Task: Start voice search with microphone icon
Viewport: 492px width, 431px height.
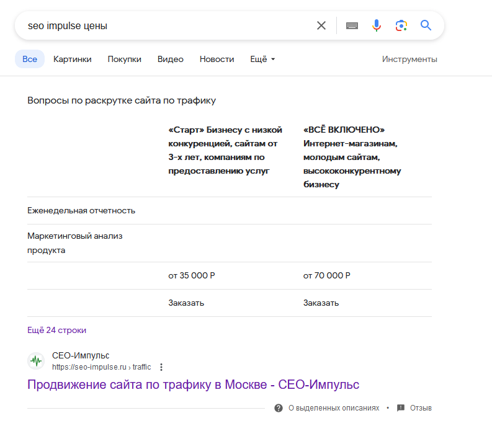Action: point(377,25)
